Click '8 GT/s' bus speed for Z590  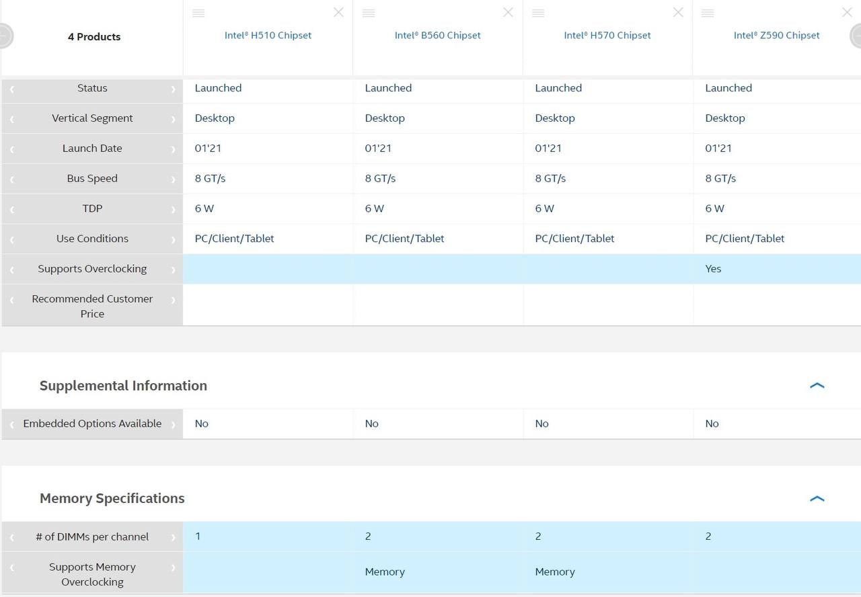(720, 178)
